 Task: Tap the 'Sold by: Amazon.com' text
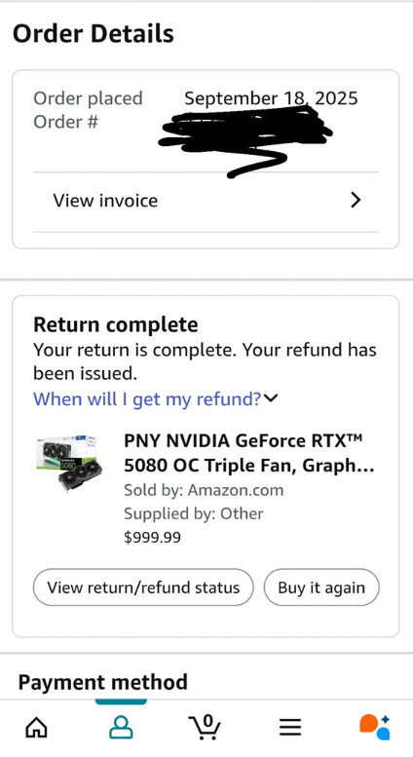204,490
